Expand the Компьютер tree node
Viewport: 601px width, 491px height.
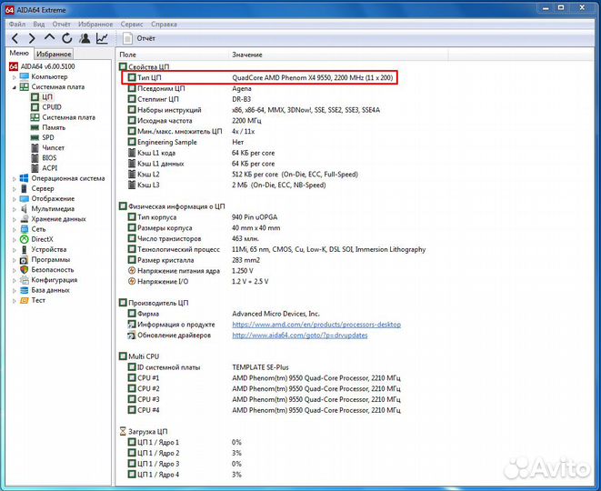[x=15, y=77]
